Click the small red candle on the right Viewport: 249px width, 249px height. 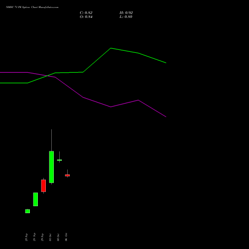[x=67, y=175]
